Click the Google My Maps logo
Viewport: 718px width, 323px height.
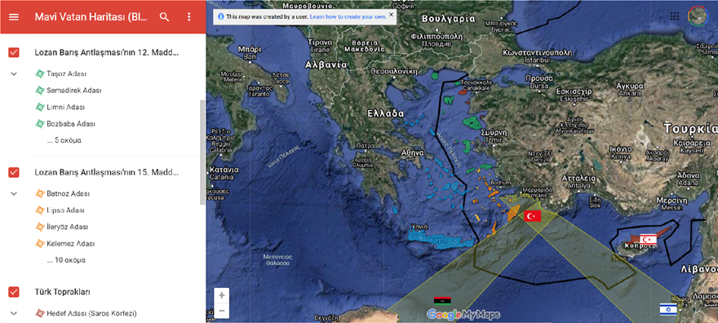[463, 314]
